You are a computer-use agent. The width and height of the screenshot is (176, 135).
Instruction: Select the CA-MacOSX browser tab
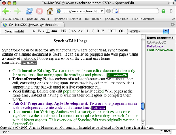33,25
